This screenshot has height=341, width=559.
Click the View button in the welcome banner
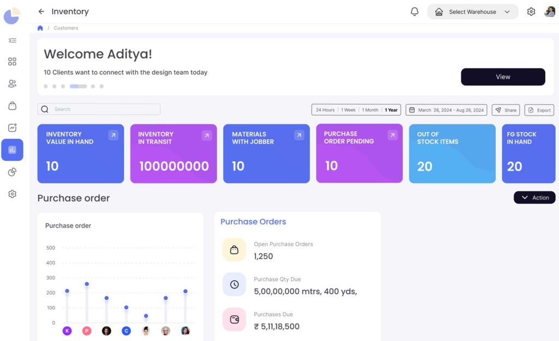coord(503,77)
